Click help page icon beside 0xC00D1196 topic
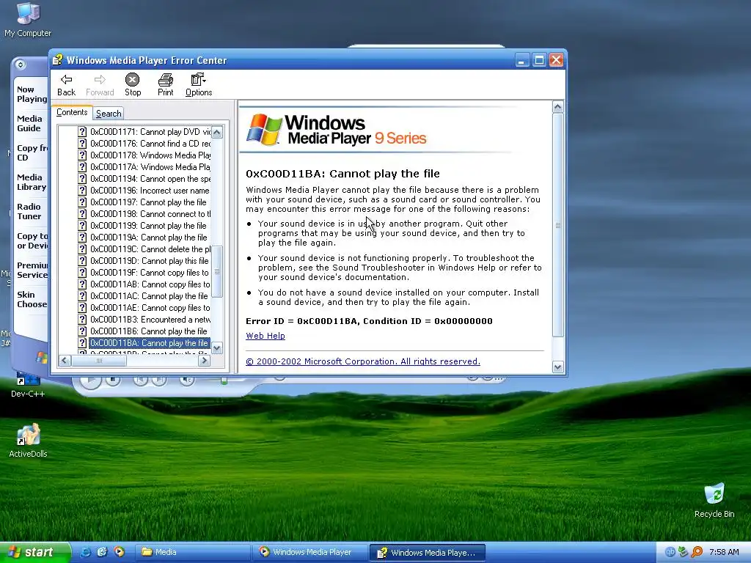751x563 pixels. point(82,191)
